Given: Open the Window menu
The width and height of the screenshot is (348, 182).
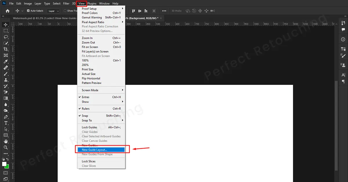Looking at the screenshot, I should 104,3.
